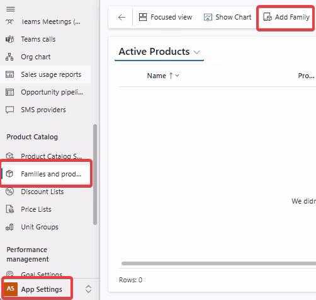Click the Show Chart button
The width and height of the screenshot is (316, 300).
[x=227, y=17]
